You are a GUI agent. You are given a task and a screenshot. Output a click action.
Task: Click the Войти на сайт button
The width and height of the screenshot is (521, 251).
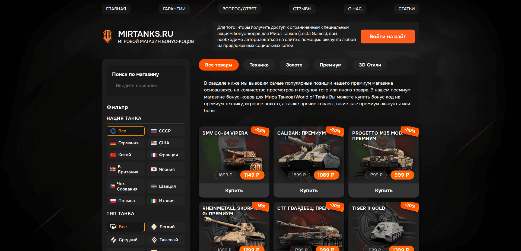click(x=388, y=36)
